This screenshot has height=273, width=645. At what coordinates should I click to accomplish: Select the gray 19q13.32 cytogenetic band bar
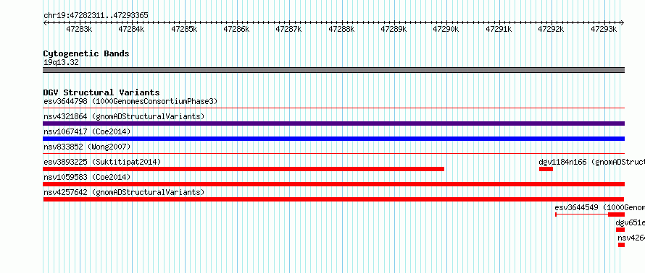(333, 70)
